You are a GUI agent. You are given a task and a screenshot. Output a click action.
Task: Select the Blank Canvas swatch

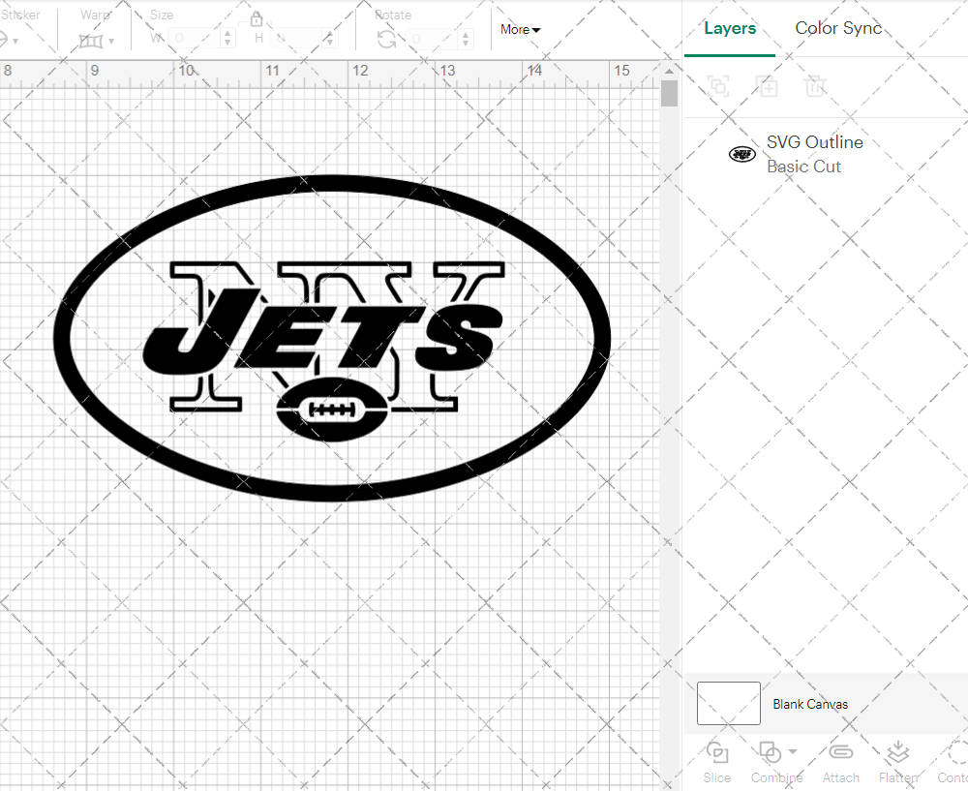click(x=729, y=703)
